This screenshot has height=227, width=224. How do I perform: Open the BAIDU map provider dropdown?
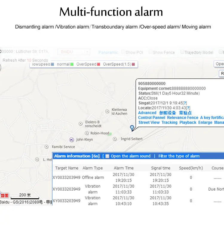(x=74, y=52)
